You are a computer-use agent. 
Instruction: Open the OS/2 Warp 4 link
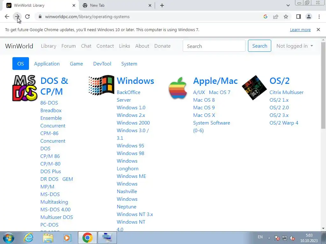(x=284, y=123)
